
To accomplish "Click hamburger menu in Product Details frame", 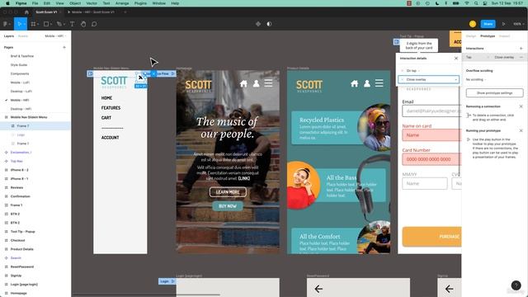I will click(379, 82).
